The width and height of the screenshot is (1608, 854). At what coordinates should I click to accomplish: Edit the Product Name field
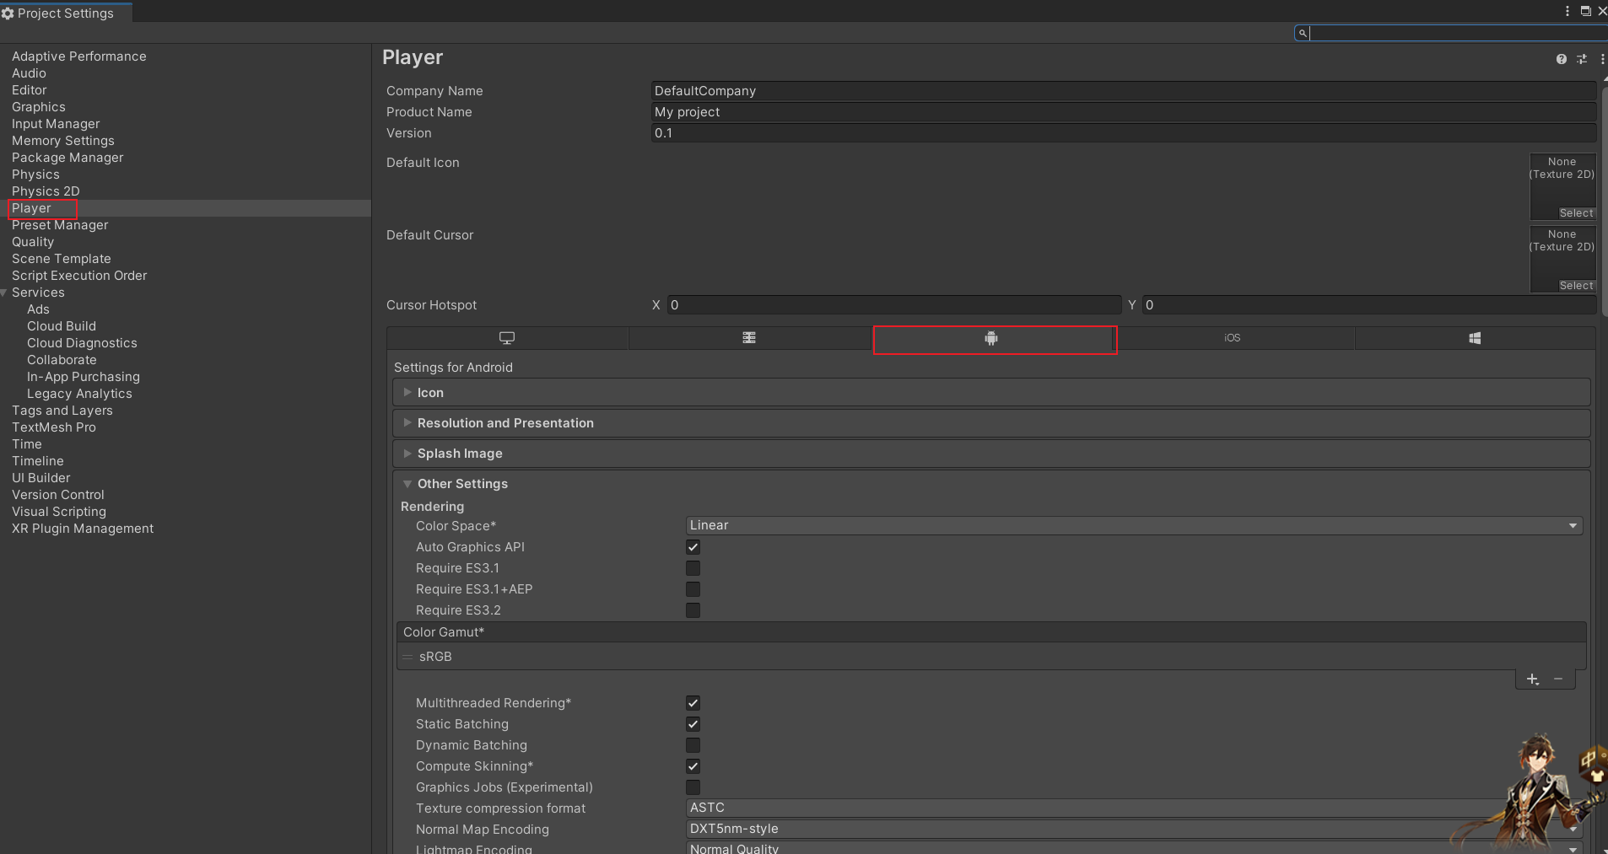[1123, 112]
